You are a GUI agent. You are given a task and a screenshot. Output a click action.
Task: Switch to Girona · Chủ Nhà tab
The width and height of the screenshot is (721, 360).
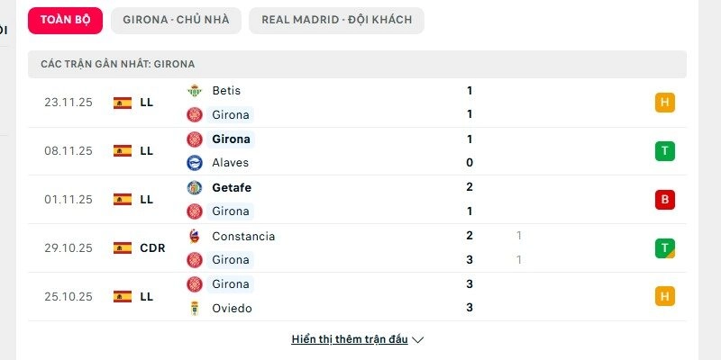(176, 20)
